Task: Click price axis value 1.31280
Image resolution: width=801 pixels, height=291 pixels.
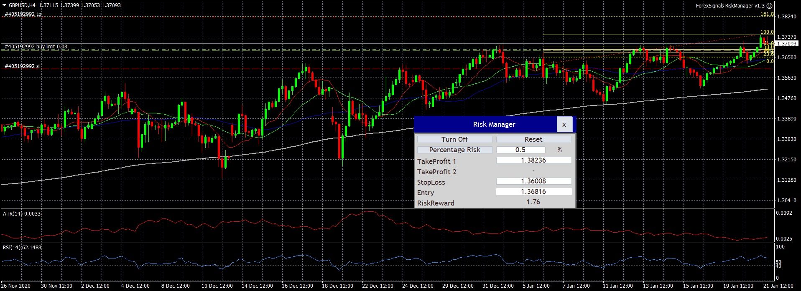Action: (786, 180)
